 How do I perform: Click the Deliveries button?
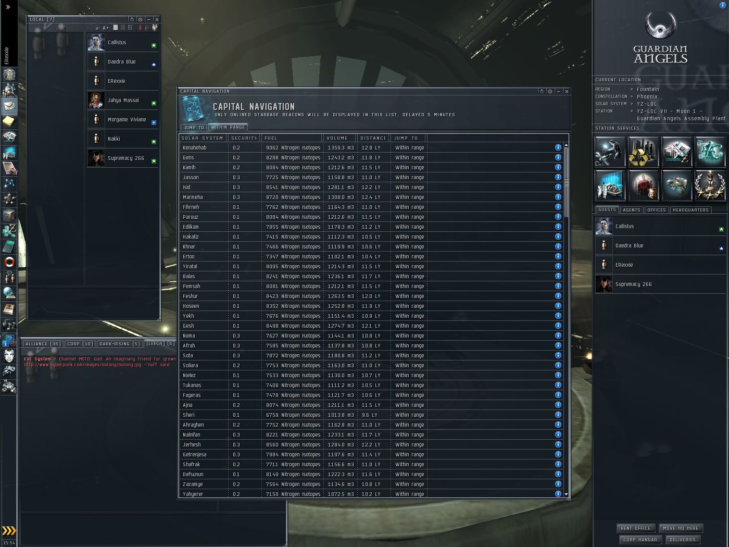[683, 540]
